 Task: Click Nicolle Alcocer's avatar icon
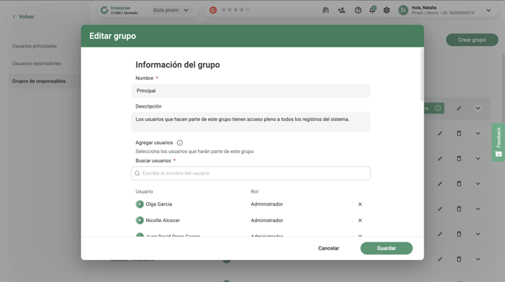pos(139,220)
